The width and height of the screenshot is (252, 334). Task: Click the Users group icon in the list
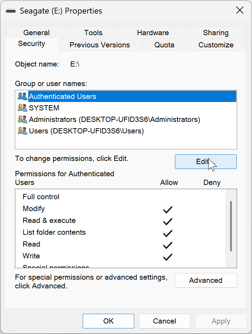pos(22,131)
